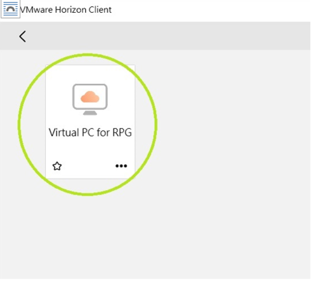This screenshot has height=281, width=311.
Task: Click the title bar right of app name
Action: point(211,10)
